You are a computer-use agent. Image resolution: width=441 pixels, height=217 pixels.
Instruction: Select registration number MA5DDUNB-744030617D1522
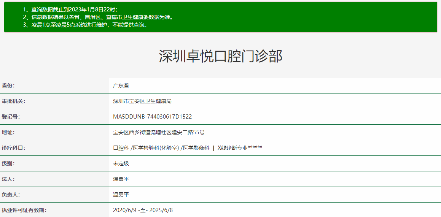[152, 117]
